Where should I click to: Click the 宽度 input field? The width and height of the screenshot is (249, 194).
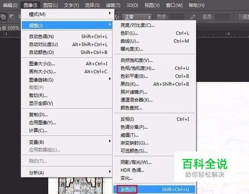(177, 17)
